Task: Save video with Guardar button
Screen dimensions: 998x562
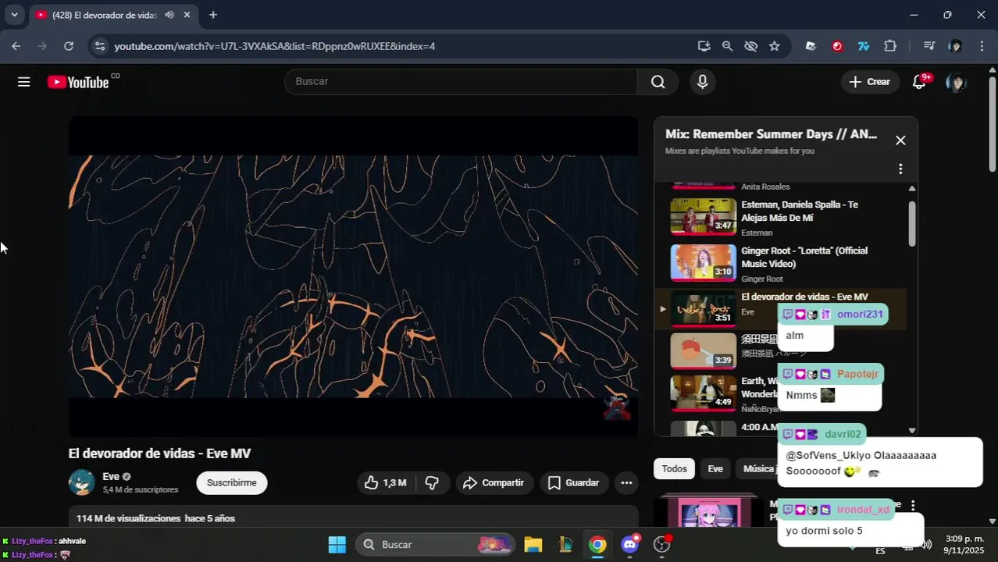Action: click(x=574, y=483)
